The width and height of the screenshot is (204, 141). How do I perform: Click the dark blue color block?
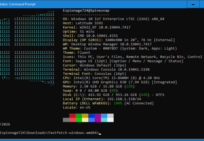tap(91, 116)
